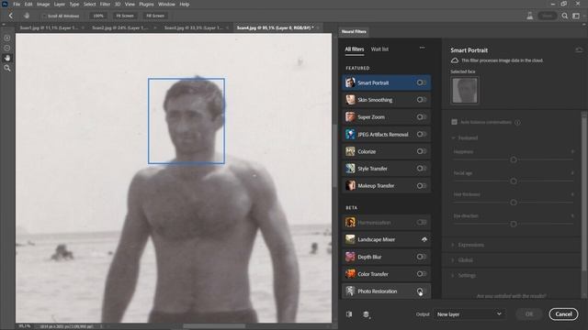Turn on the Photo Restoration filter switch
588x330 pixels.
pos(422,291)
